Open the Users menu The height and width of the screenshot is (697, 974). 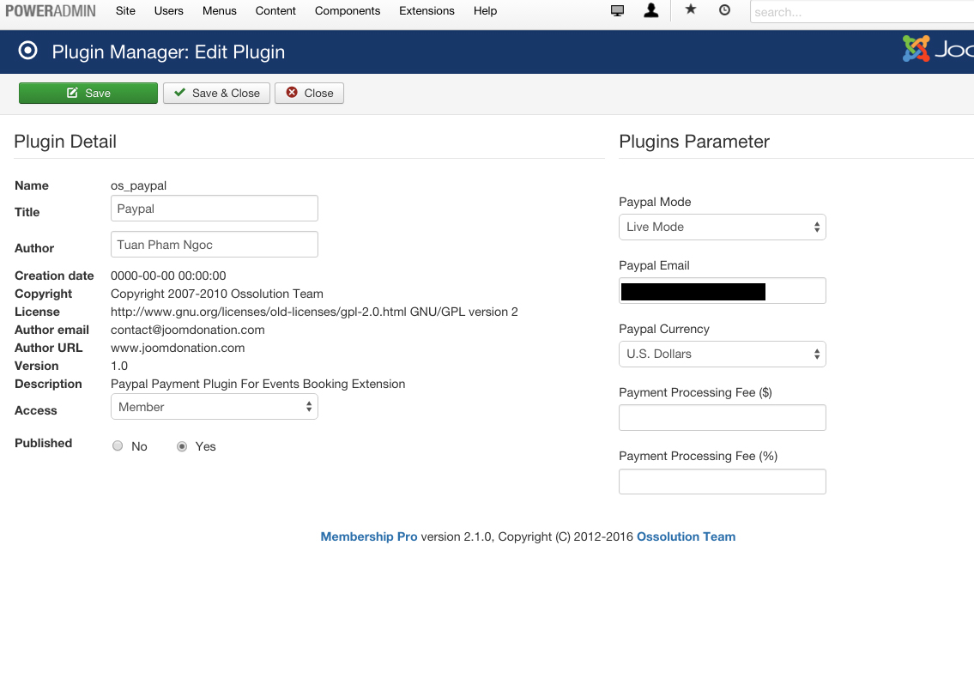click(168, 10)
